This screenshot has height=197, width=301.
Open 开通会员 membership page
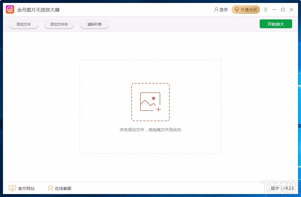point(248,9)
